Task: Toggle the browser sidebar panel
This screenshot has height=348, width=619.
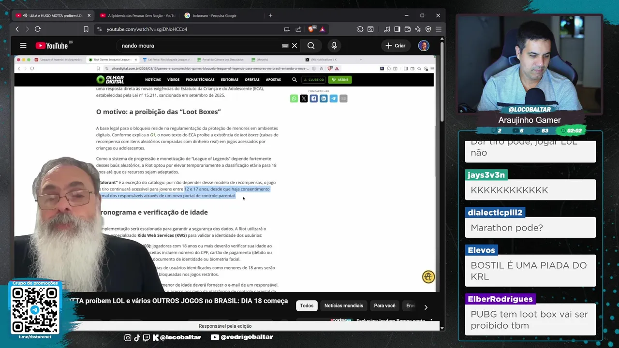Action: (397, 29)
